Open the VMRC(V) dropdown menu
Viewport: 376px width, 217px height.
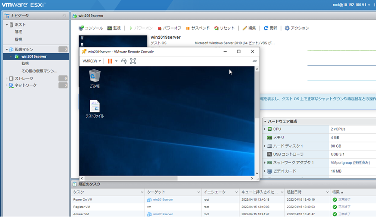click(x=92, y=61)
